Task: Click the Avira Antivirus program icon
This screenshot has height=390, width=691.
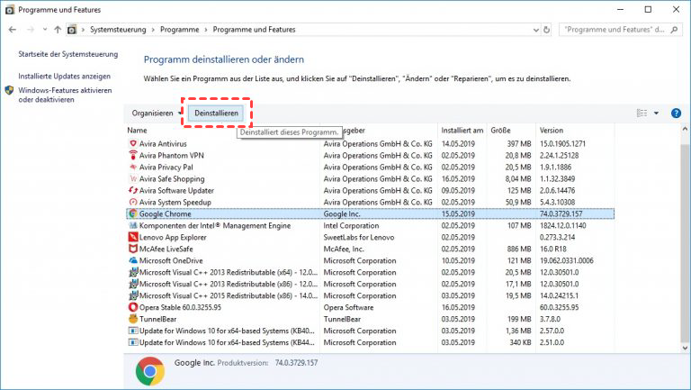Action: point(133,143)
